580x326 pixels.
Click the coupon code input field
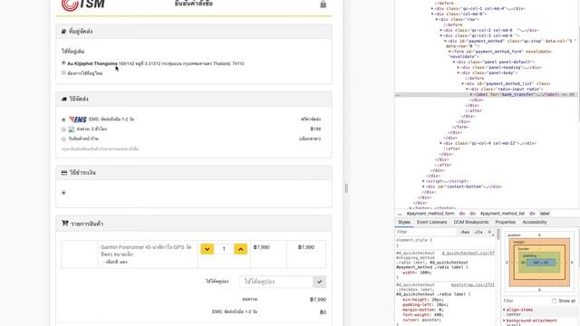point(276,282)
